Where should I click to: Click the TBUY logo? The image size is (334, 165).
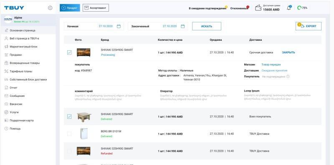click(x=14, y=8)
